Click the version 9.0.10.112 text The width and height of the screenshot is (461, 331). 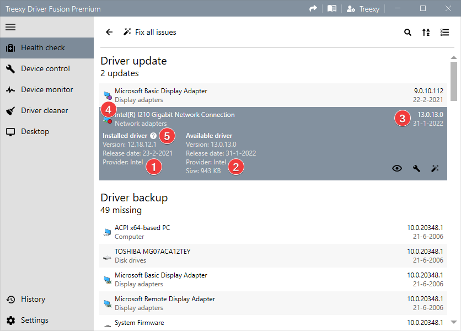coord(428,91)
